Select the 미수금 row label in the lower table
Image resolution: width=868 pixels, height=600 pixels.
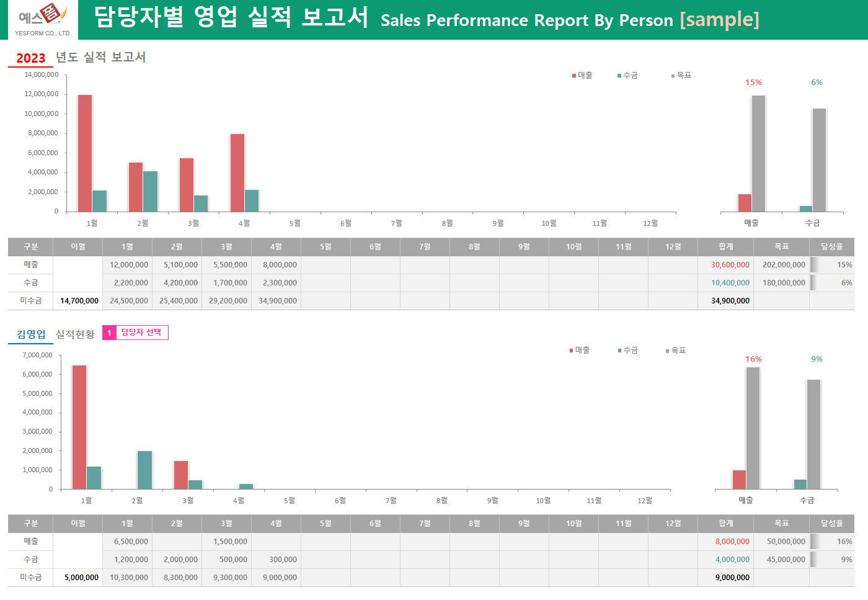point(30,578)
